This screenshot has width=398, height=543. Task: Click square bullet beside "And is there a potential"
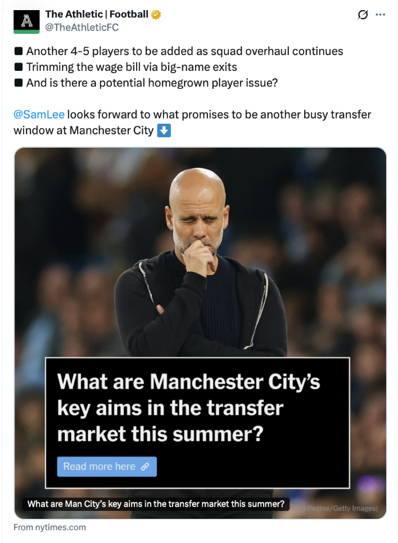coord(19,83)
